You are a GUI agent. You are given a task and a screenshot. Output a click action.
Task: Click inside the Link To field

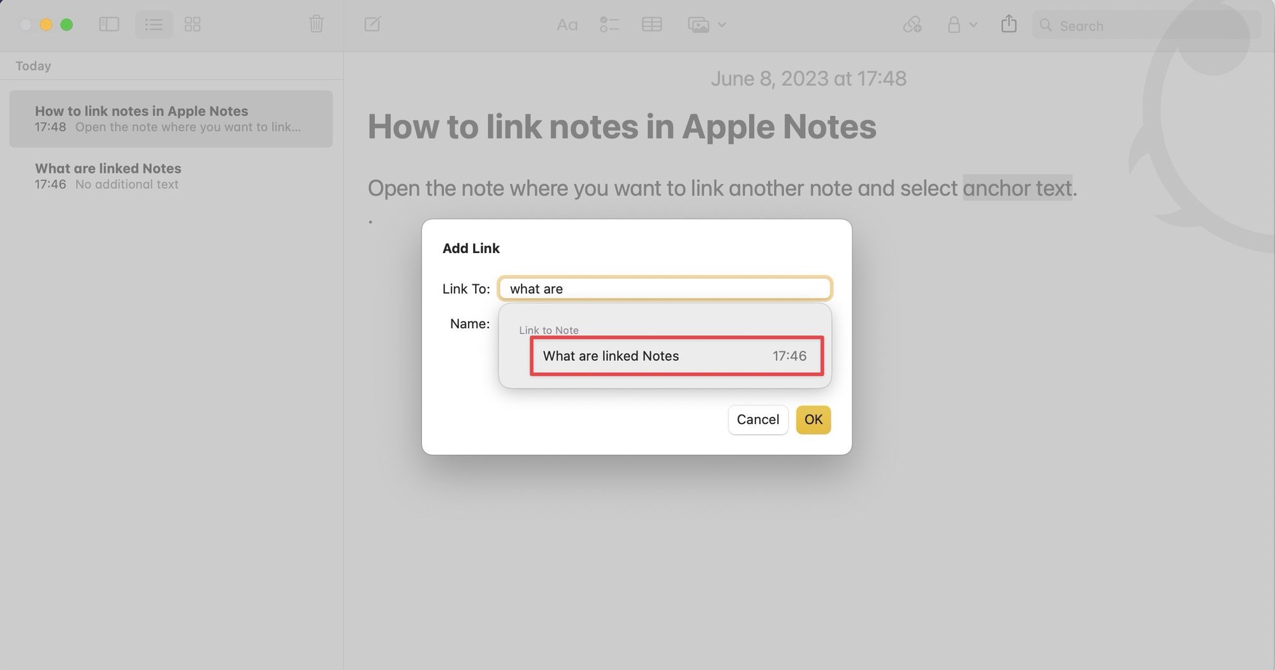pos(664,288)
